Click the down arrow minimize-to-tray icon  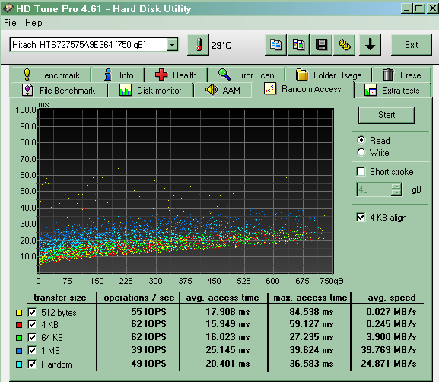pyautogui.click(x=370, y=45)
